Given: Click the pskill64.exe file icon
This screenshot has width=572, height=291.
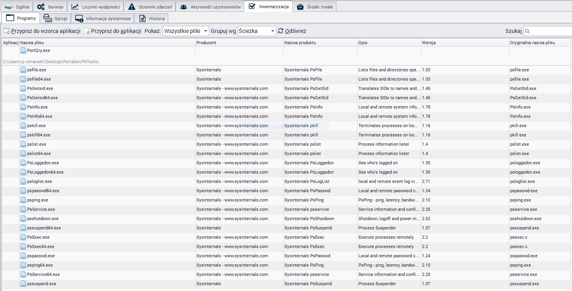Looking at the screenshot, I should pyautogui.click(x=23, y=135).
